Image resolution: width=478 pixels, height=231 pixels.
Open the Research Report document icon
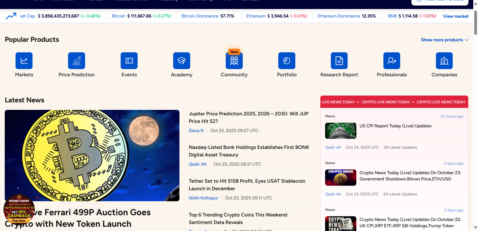[x=339, y=61]
